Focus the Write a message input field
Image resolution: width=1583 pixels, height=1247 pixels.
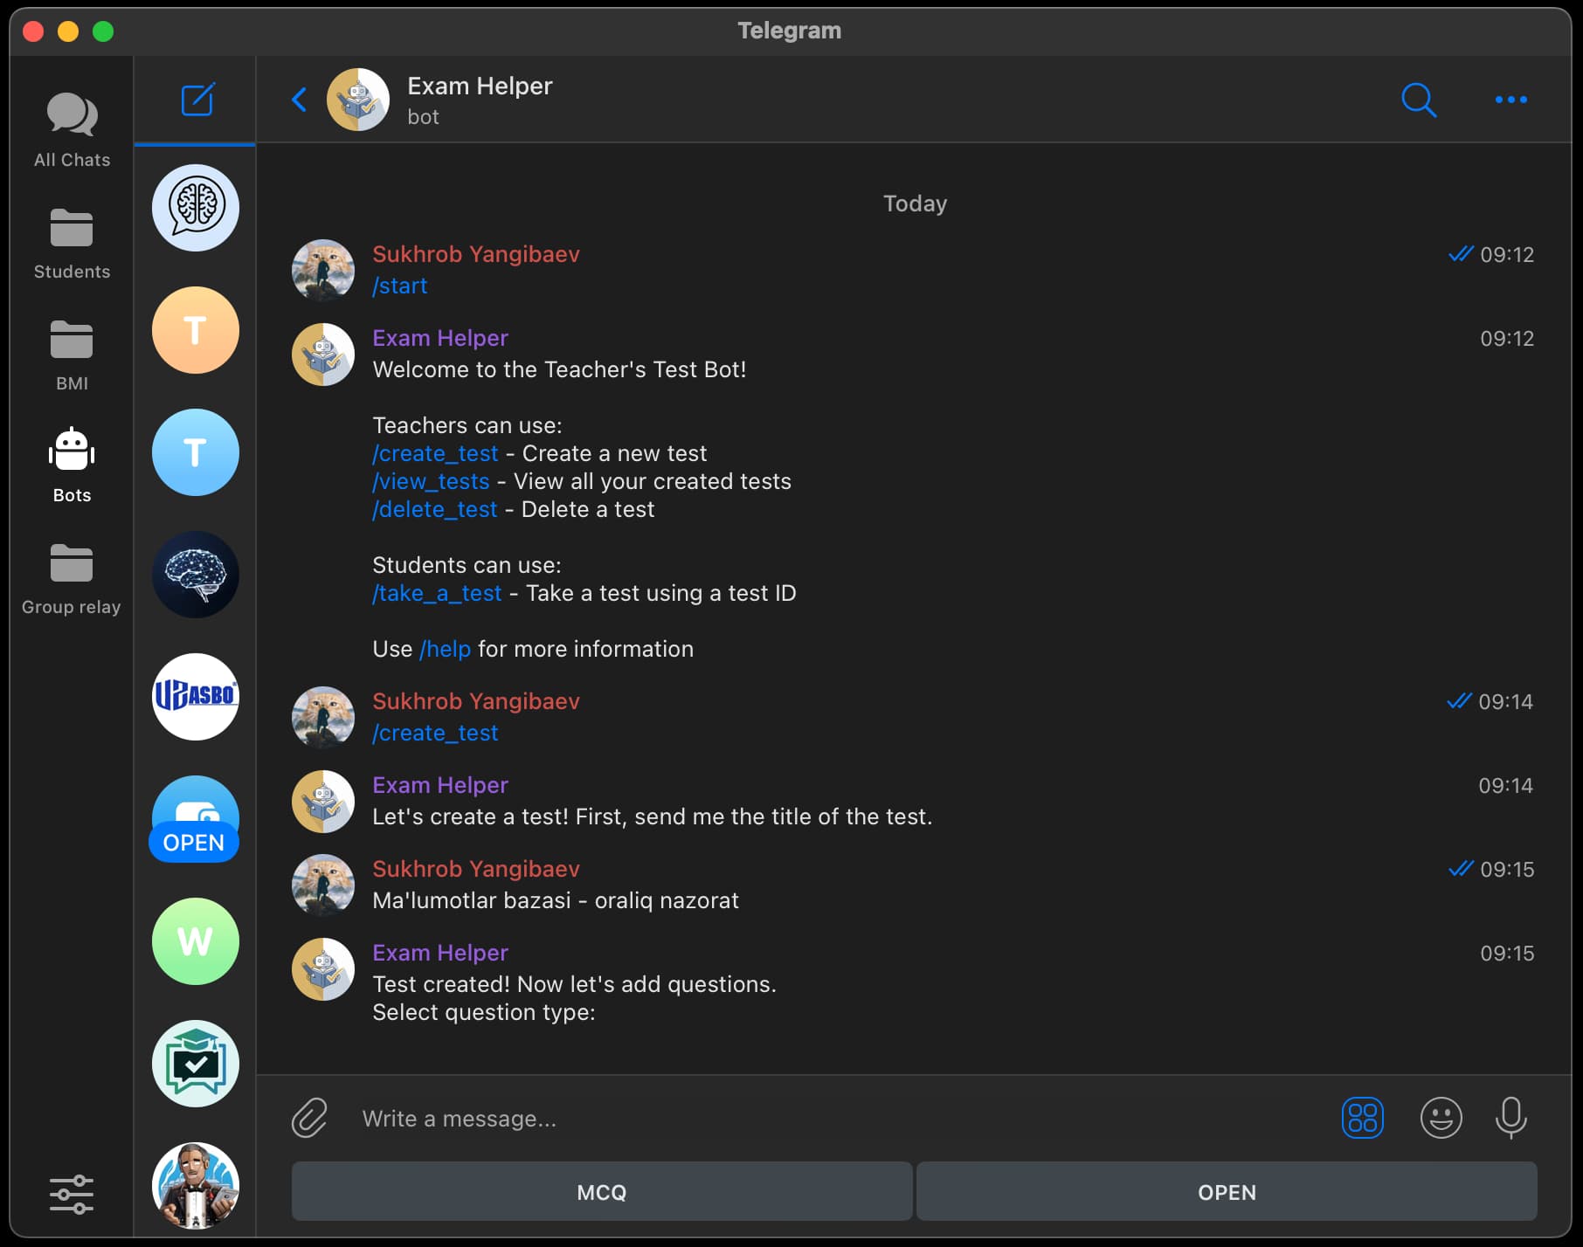[x=839, y=1119]
